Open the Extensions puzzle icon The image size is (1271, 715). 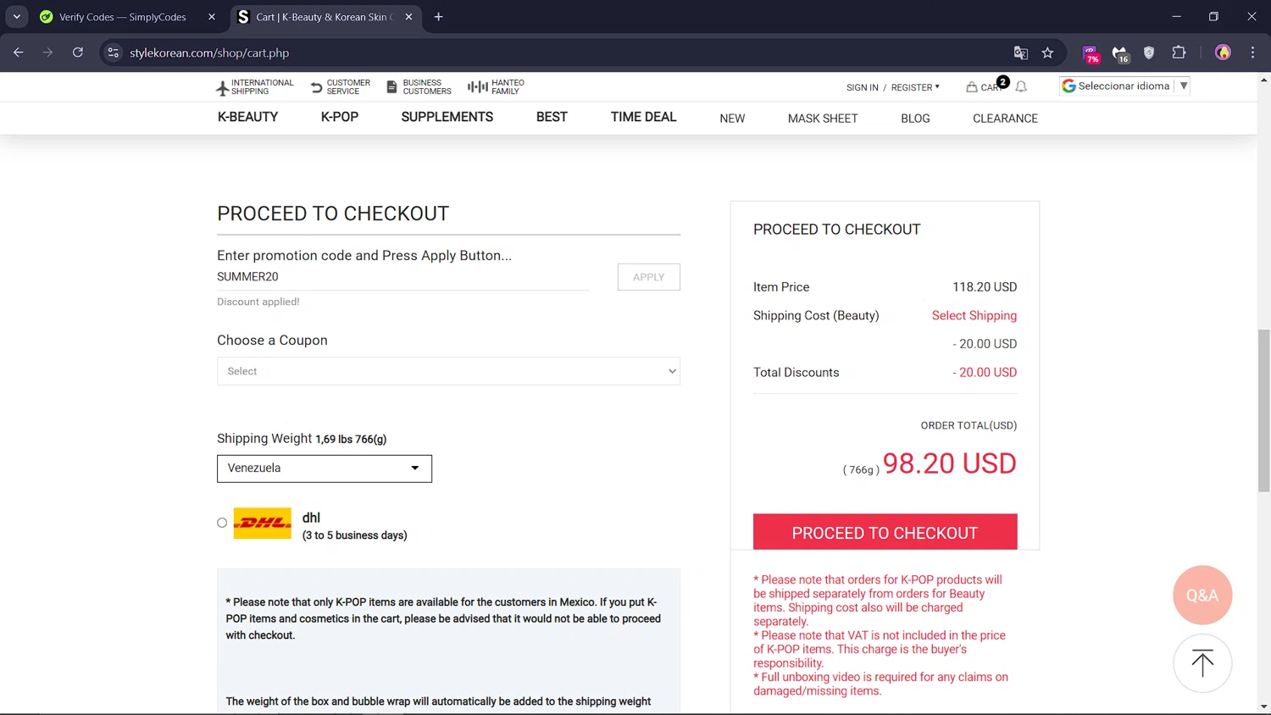pos(1179,53)
